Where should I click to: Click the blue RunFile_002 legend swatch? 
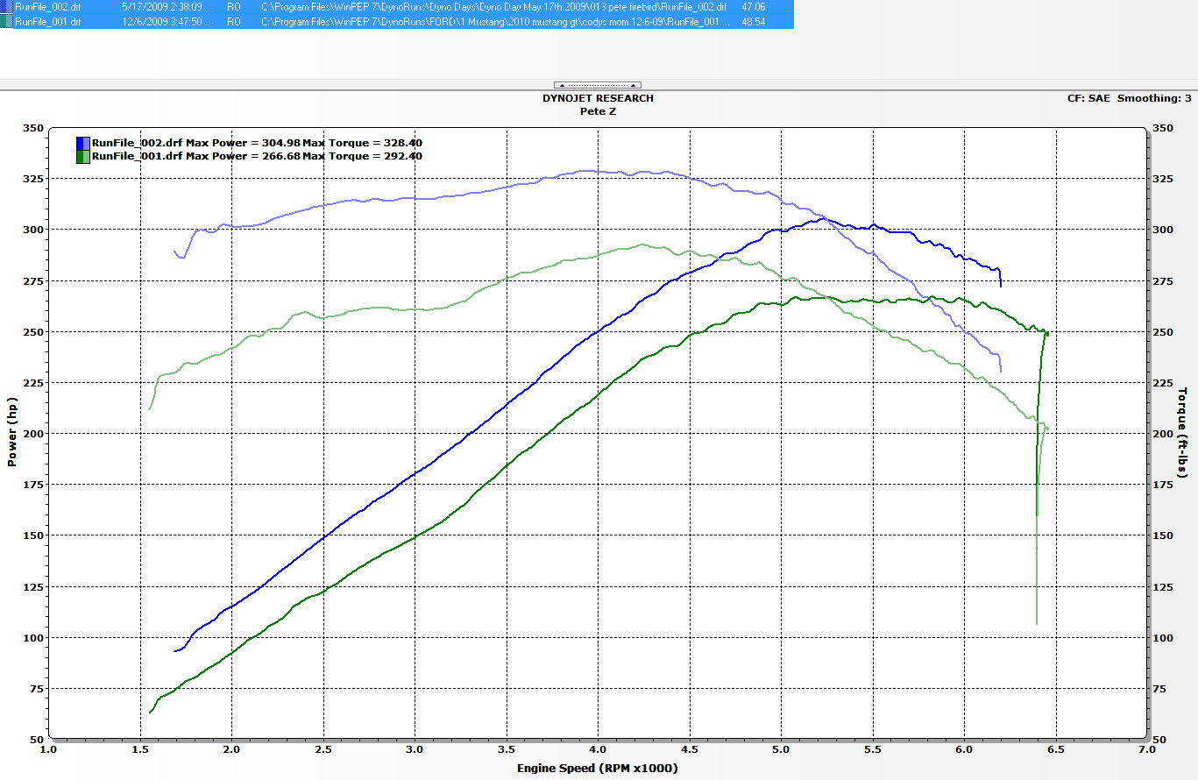click(x=83, y=143)
